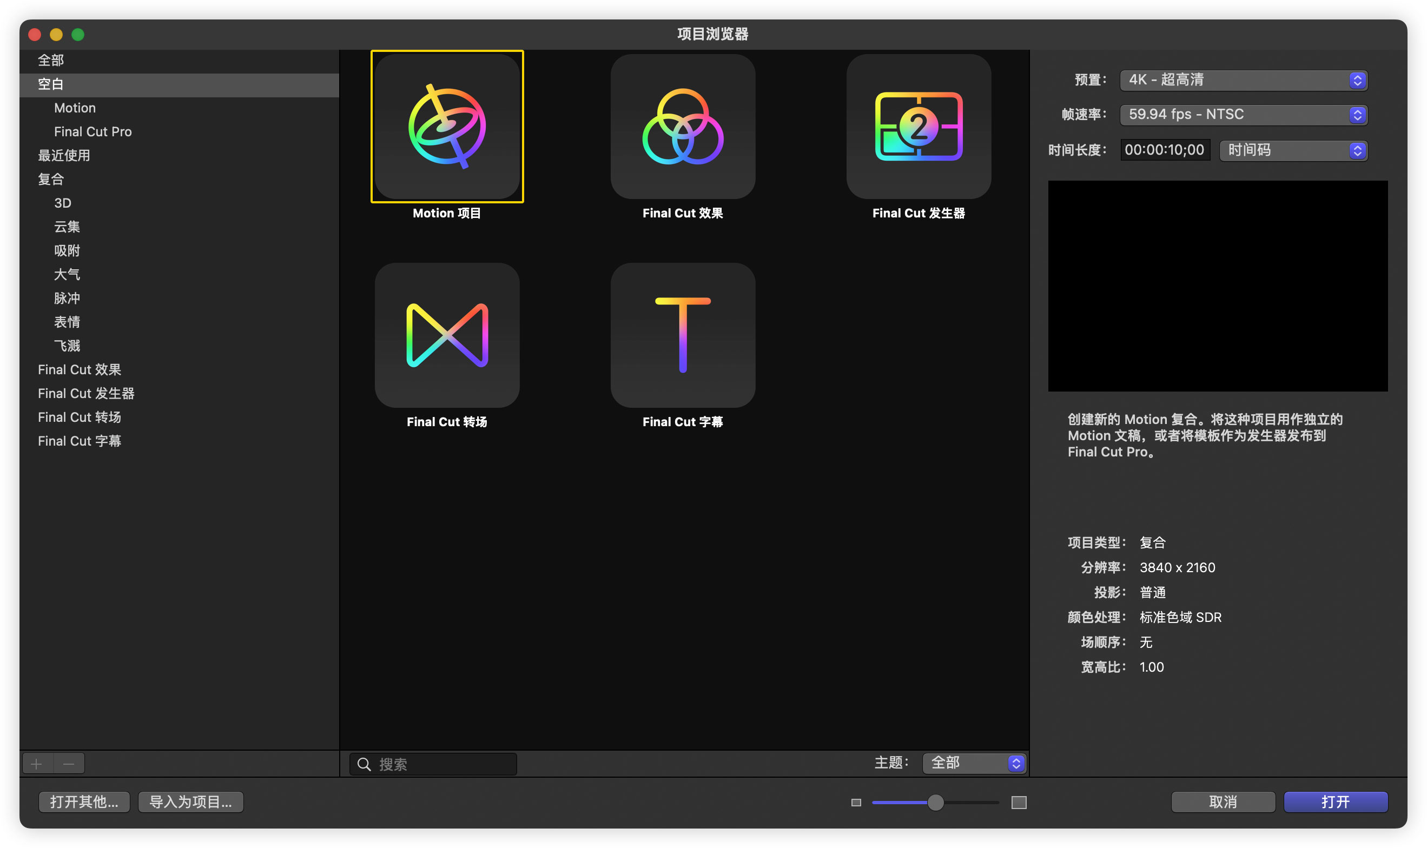Screen dimensions: 1427x848
Task: Select 大气 under 复合
Action: click(x=179, y=274)
